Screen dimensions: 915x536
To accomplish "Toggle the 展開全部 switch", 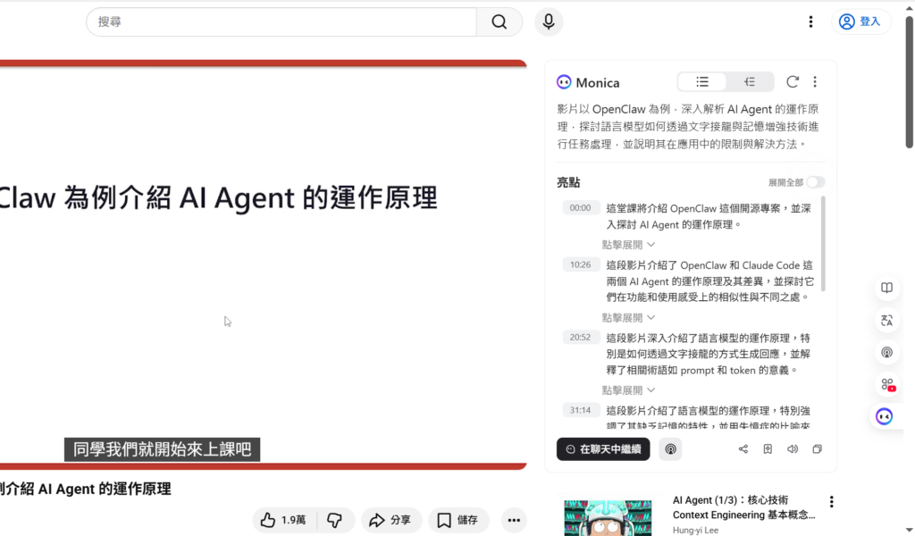I will click(x=815, y=182).
